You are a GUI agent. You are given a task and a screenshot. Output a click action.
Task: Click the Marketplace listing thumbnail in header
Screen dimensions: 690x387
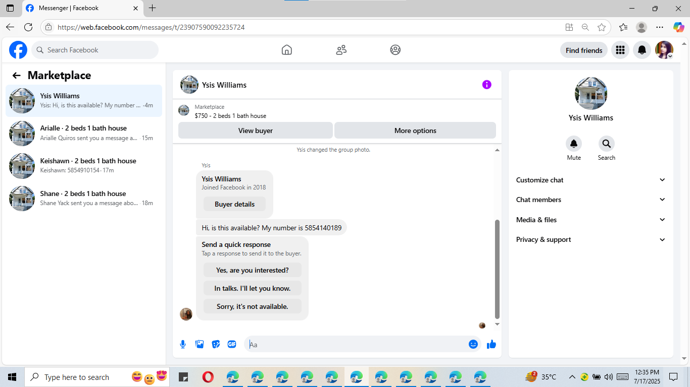(x=184, y=111)
